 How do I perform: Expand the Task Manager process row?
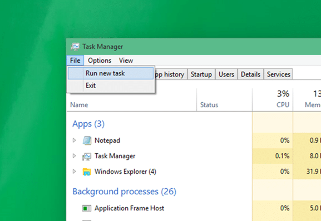coord(75,156)
